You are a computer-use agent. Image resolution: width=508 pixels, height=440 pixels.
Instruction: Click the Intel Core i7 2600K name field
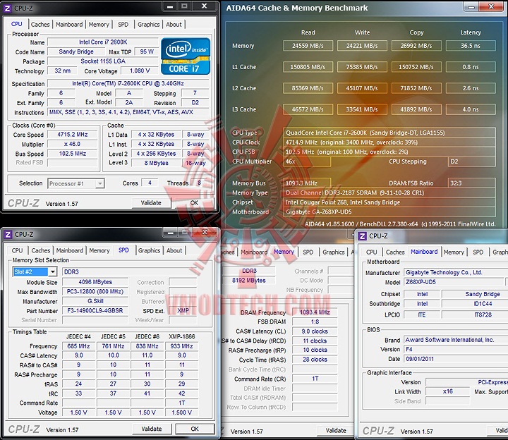pos(103,42)
